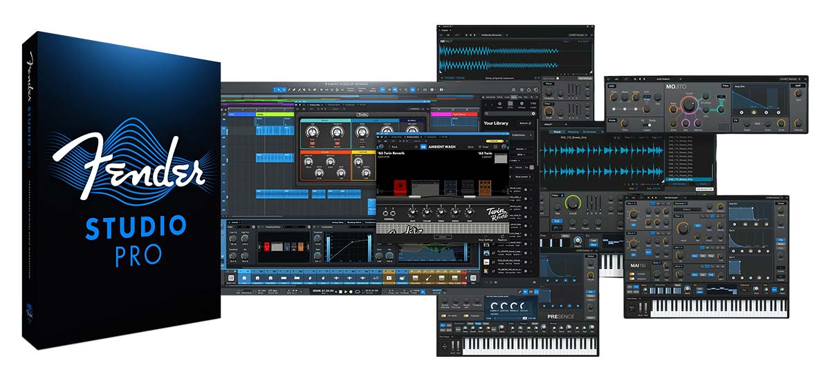Screen dimensions: 830x383
Task: Click Back in the Ambient Wash header
Action: (x=392, y=147)
